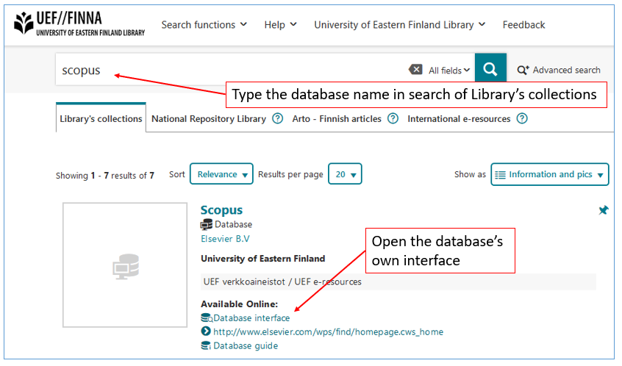Open the Database guide link
The width and height of the screenshot is (622, 366).
point(246,345)
